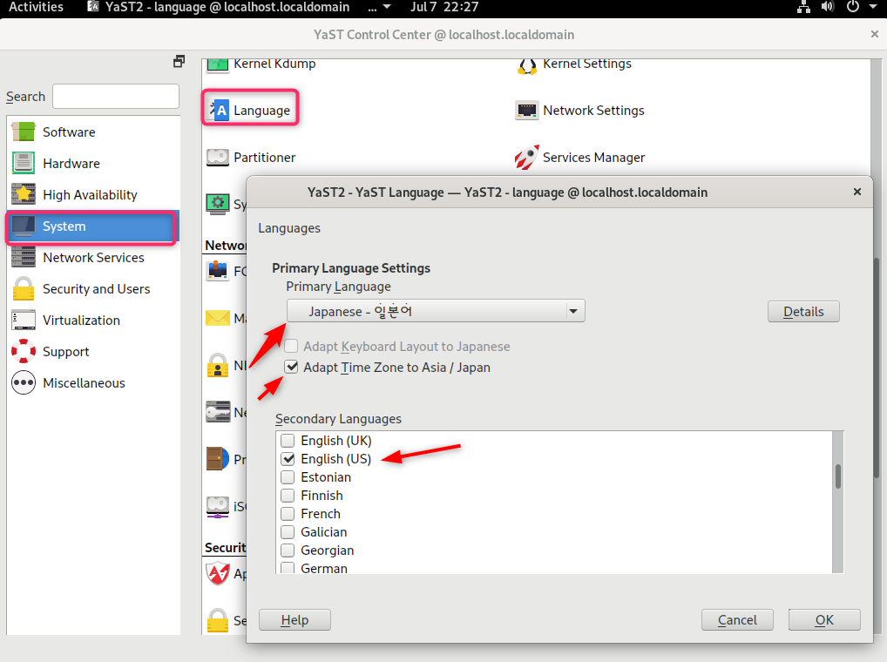Open the Language module icon
This screenshot has height=662, width=887.
220,110
